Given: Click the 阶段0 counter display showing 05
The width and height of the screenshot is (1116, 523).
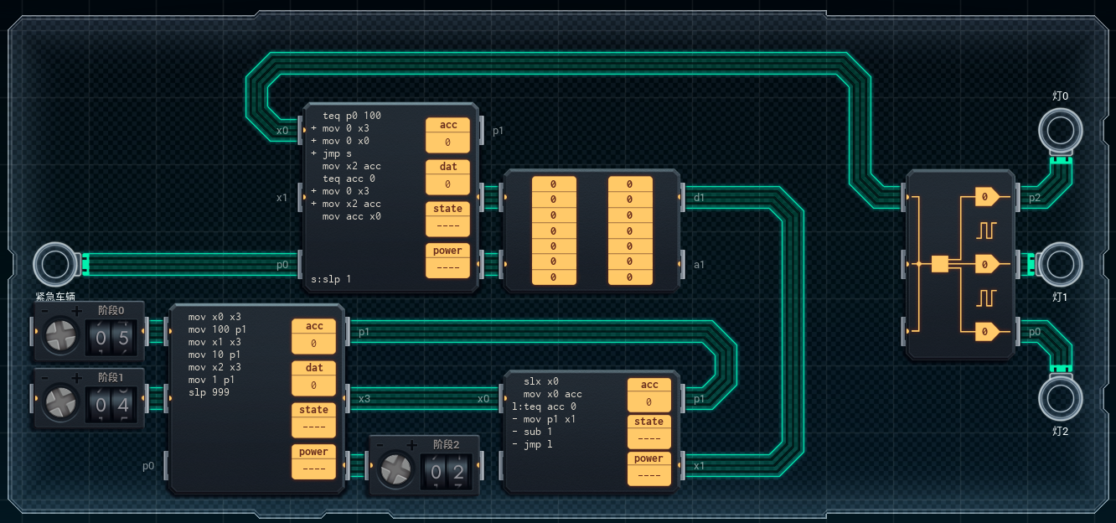Looking at the screenshot, I should [112, 339].
